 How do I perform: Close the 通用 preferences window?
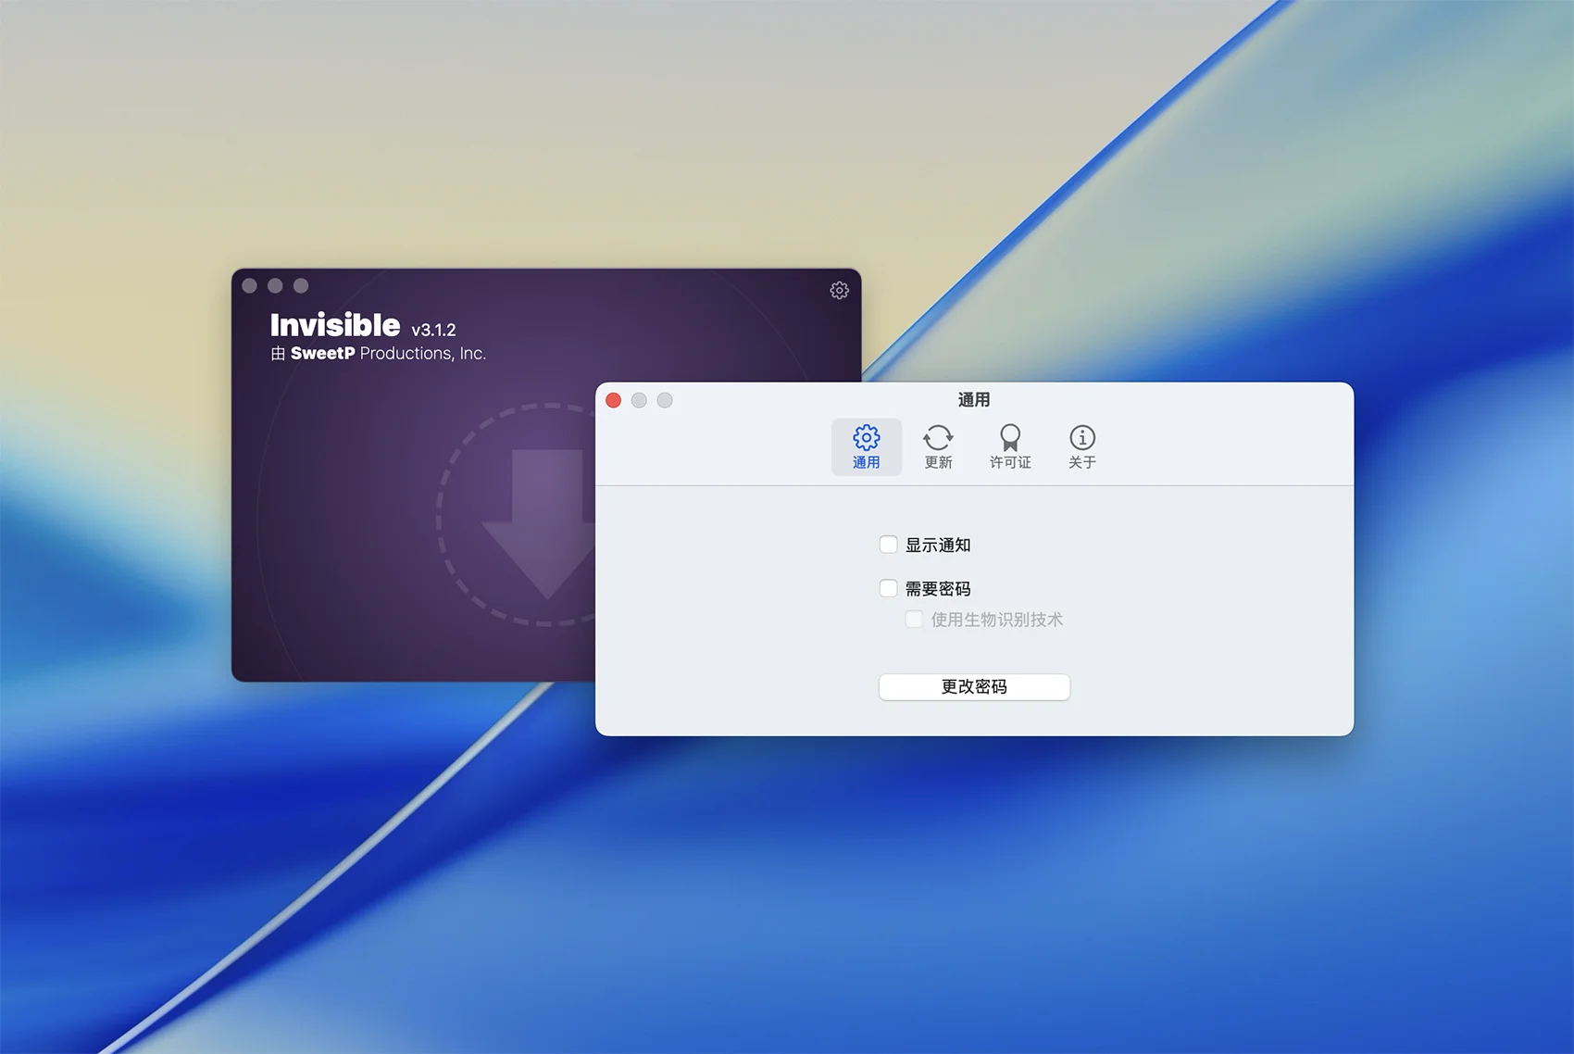click(x=613, y=400)
